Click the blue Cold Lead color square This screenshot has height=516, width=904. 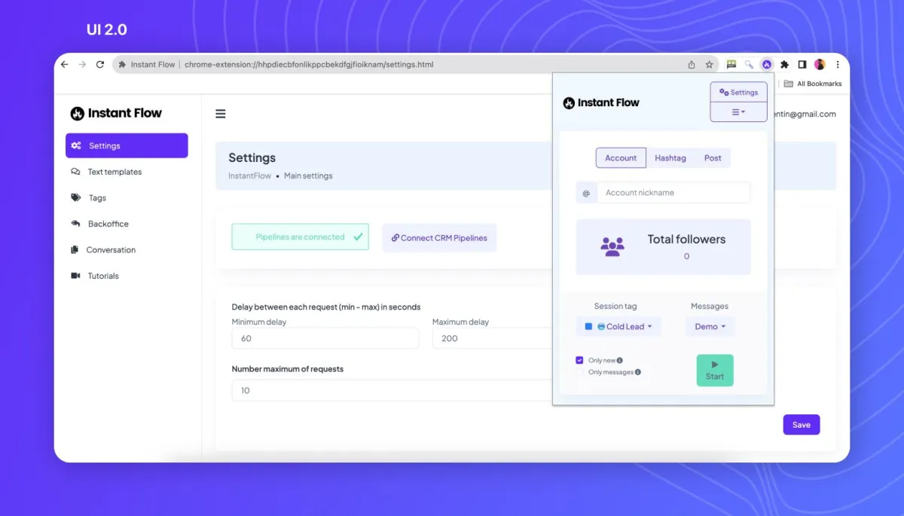[x=588, y=326]
